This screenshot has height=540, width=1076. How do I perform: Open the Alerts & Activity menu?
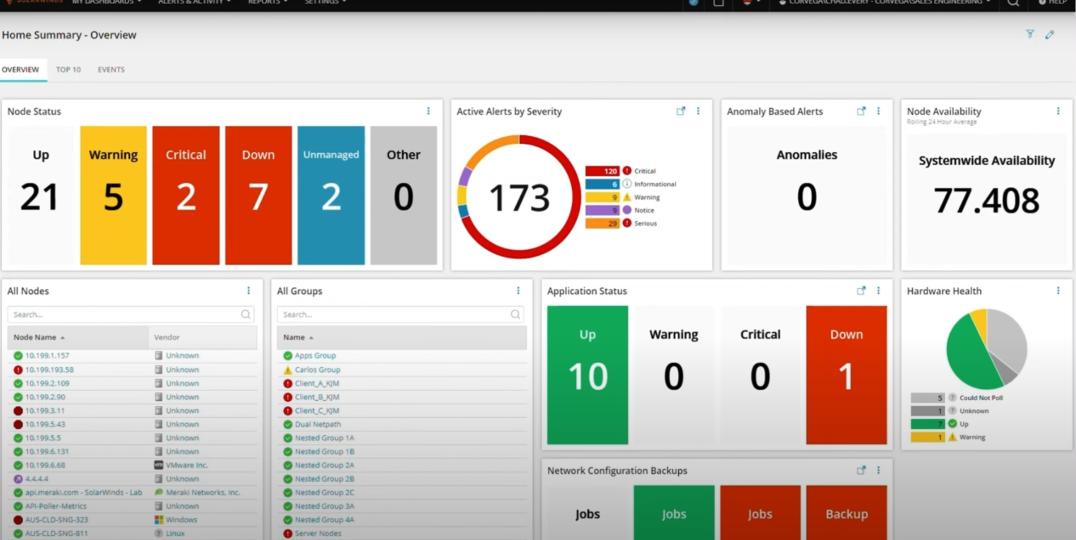(x=194, y=2)
